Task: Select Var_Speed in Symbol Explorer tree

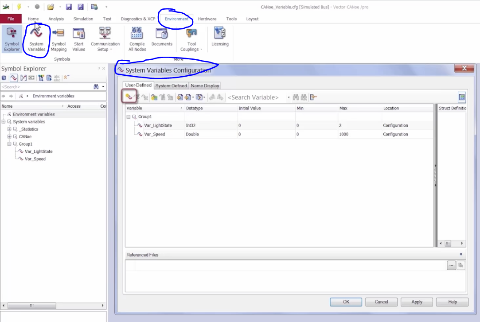Action: coord(35,159)
